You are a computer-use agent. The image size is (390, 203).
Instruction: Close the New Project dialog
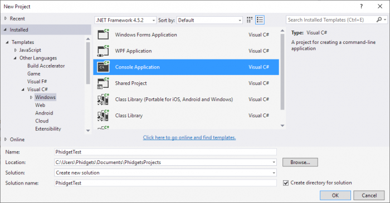tap(380, 7)
